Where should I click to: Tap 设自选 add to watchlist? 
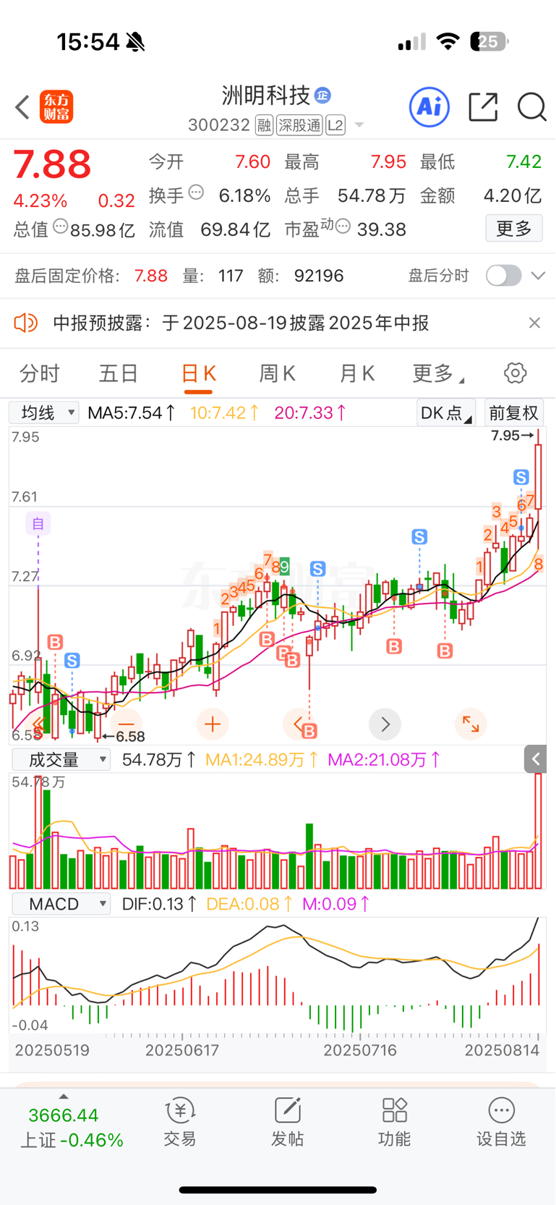click(x=501, y=1122)
